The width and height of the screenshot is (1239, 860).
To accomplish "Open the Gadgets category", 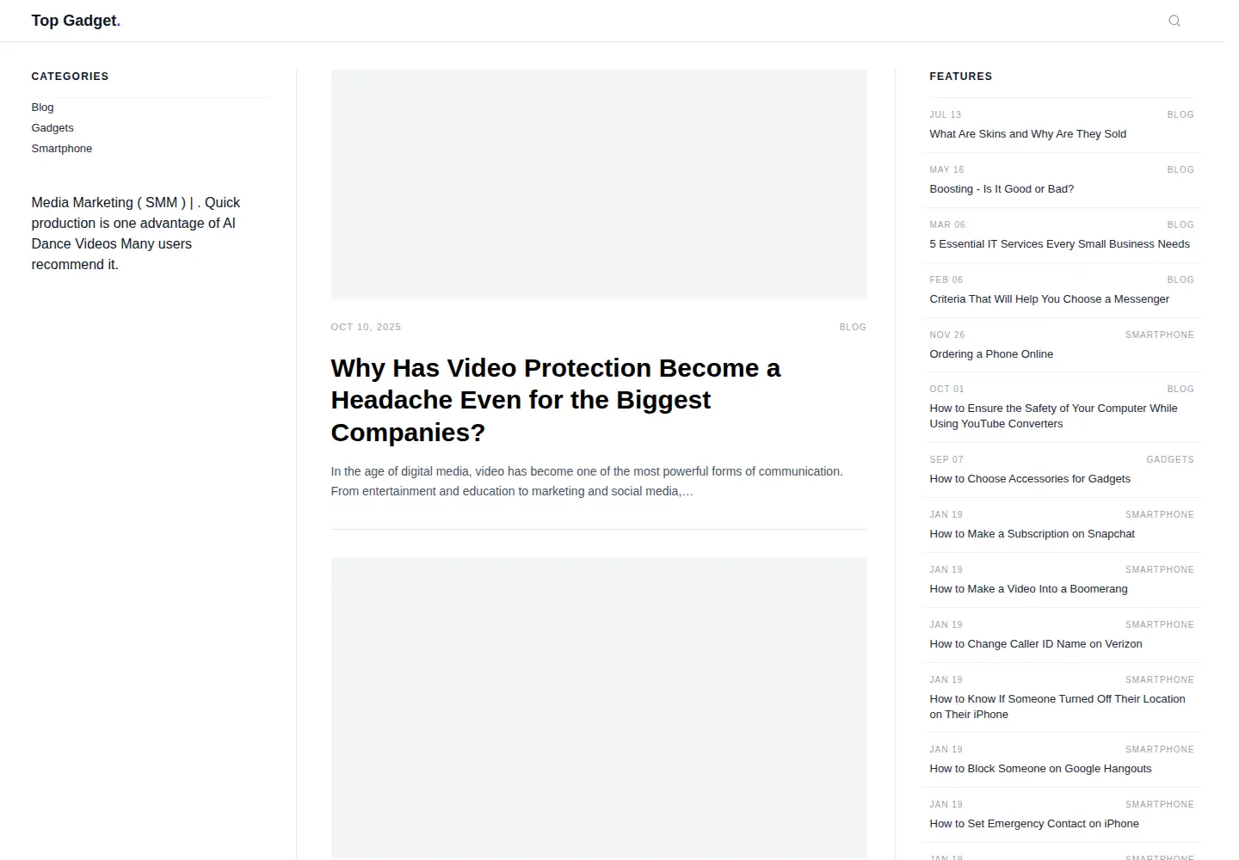I will 52,128.
